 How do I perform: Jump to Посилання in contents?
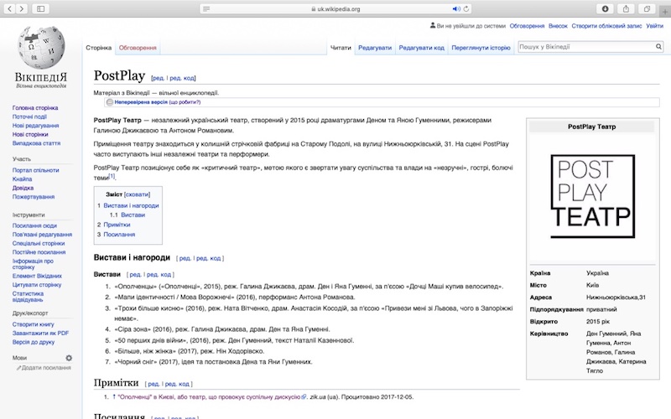click(x=119, y=235)
